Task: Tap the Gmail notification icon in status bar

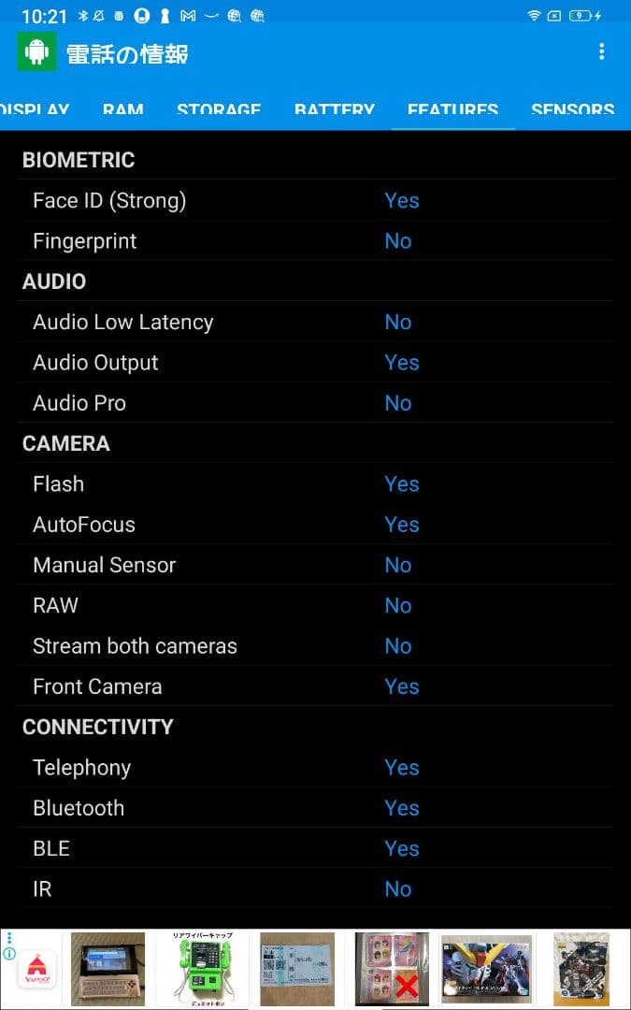Action: [188, 16]
